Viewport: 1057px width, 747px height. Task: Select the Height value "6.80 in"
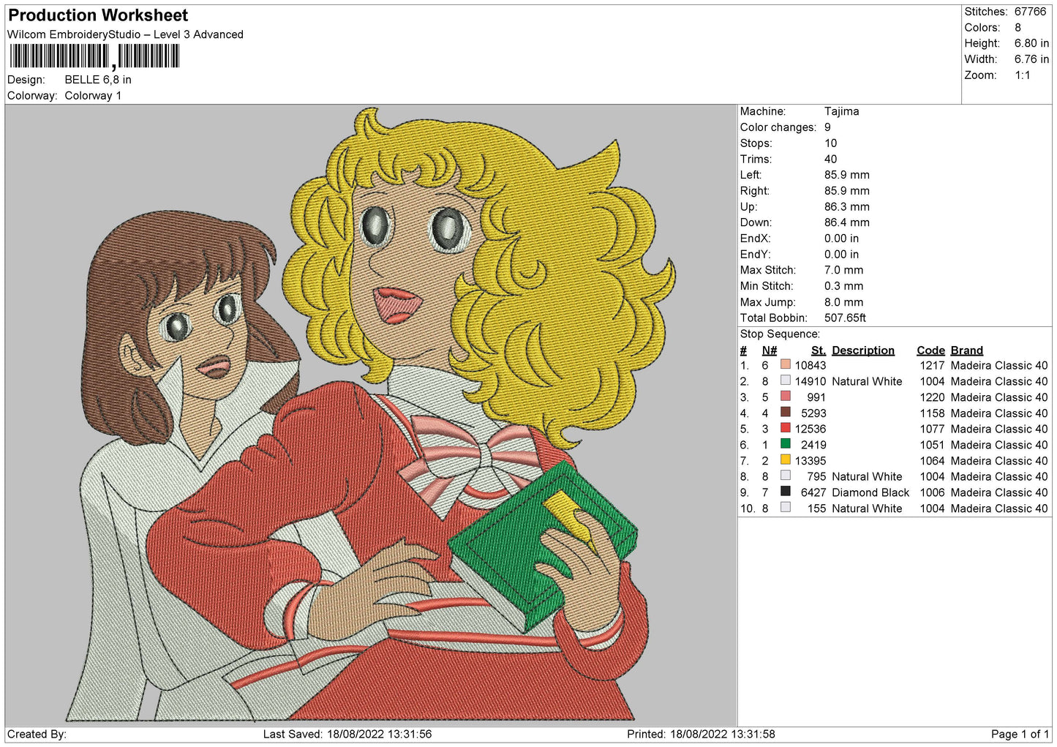[1031, 43]
